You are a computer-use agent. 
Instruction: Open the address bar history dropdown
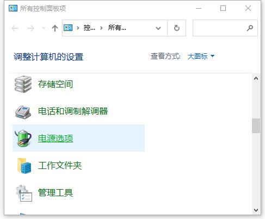tap(158, 28)
